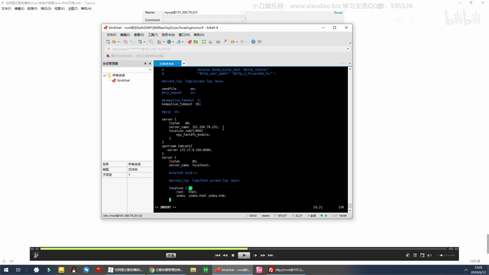This screenshot has height=275, width=489.
Task: Click the keyboard mapping icon in toolbar
Action: pyautogui.click(x=218, y=42)
